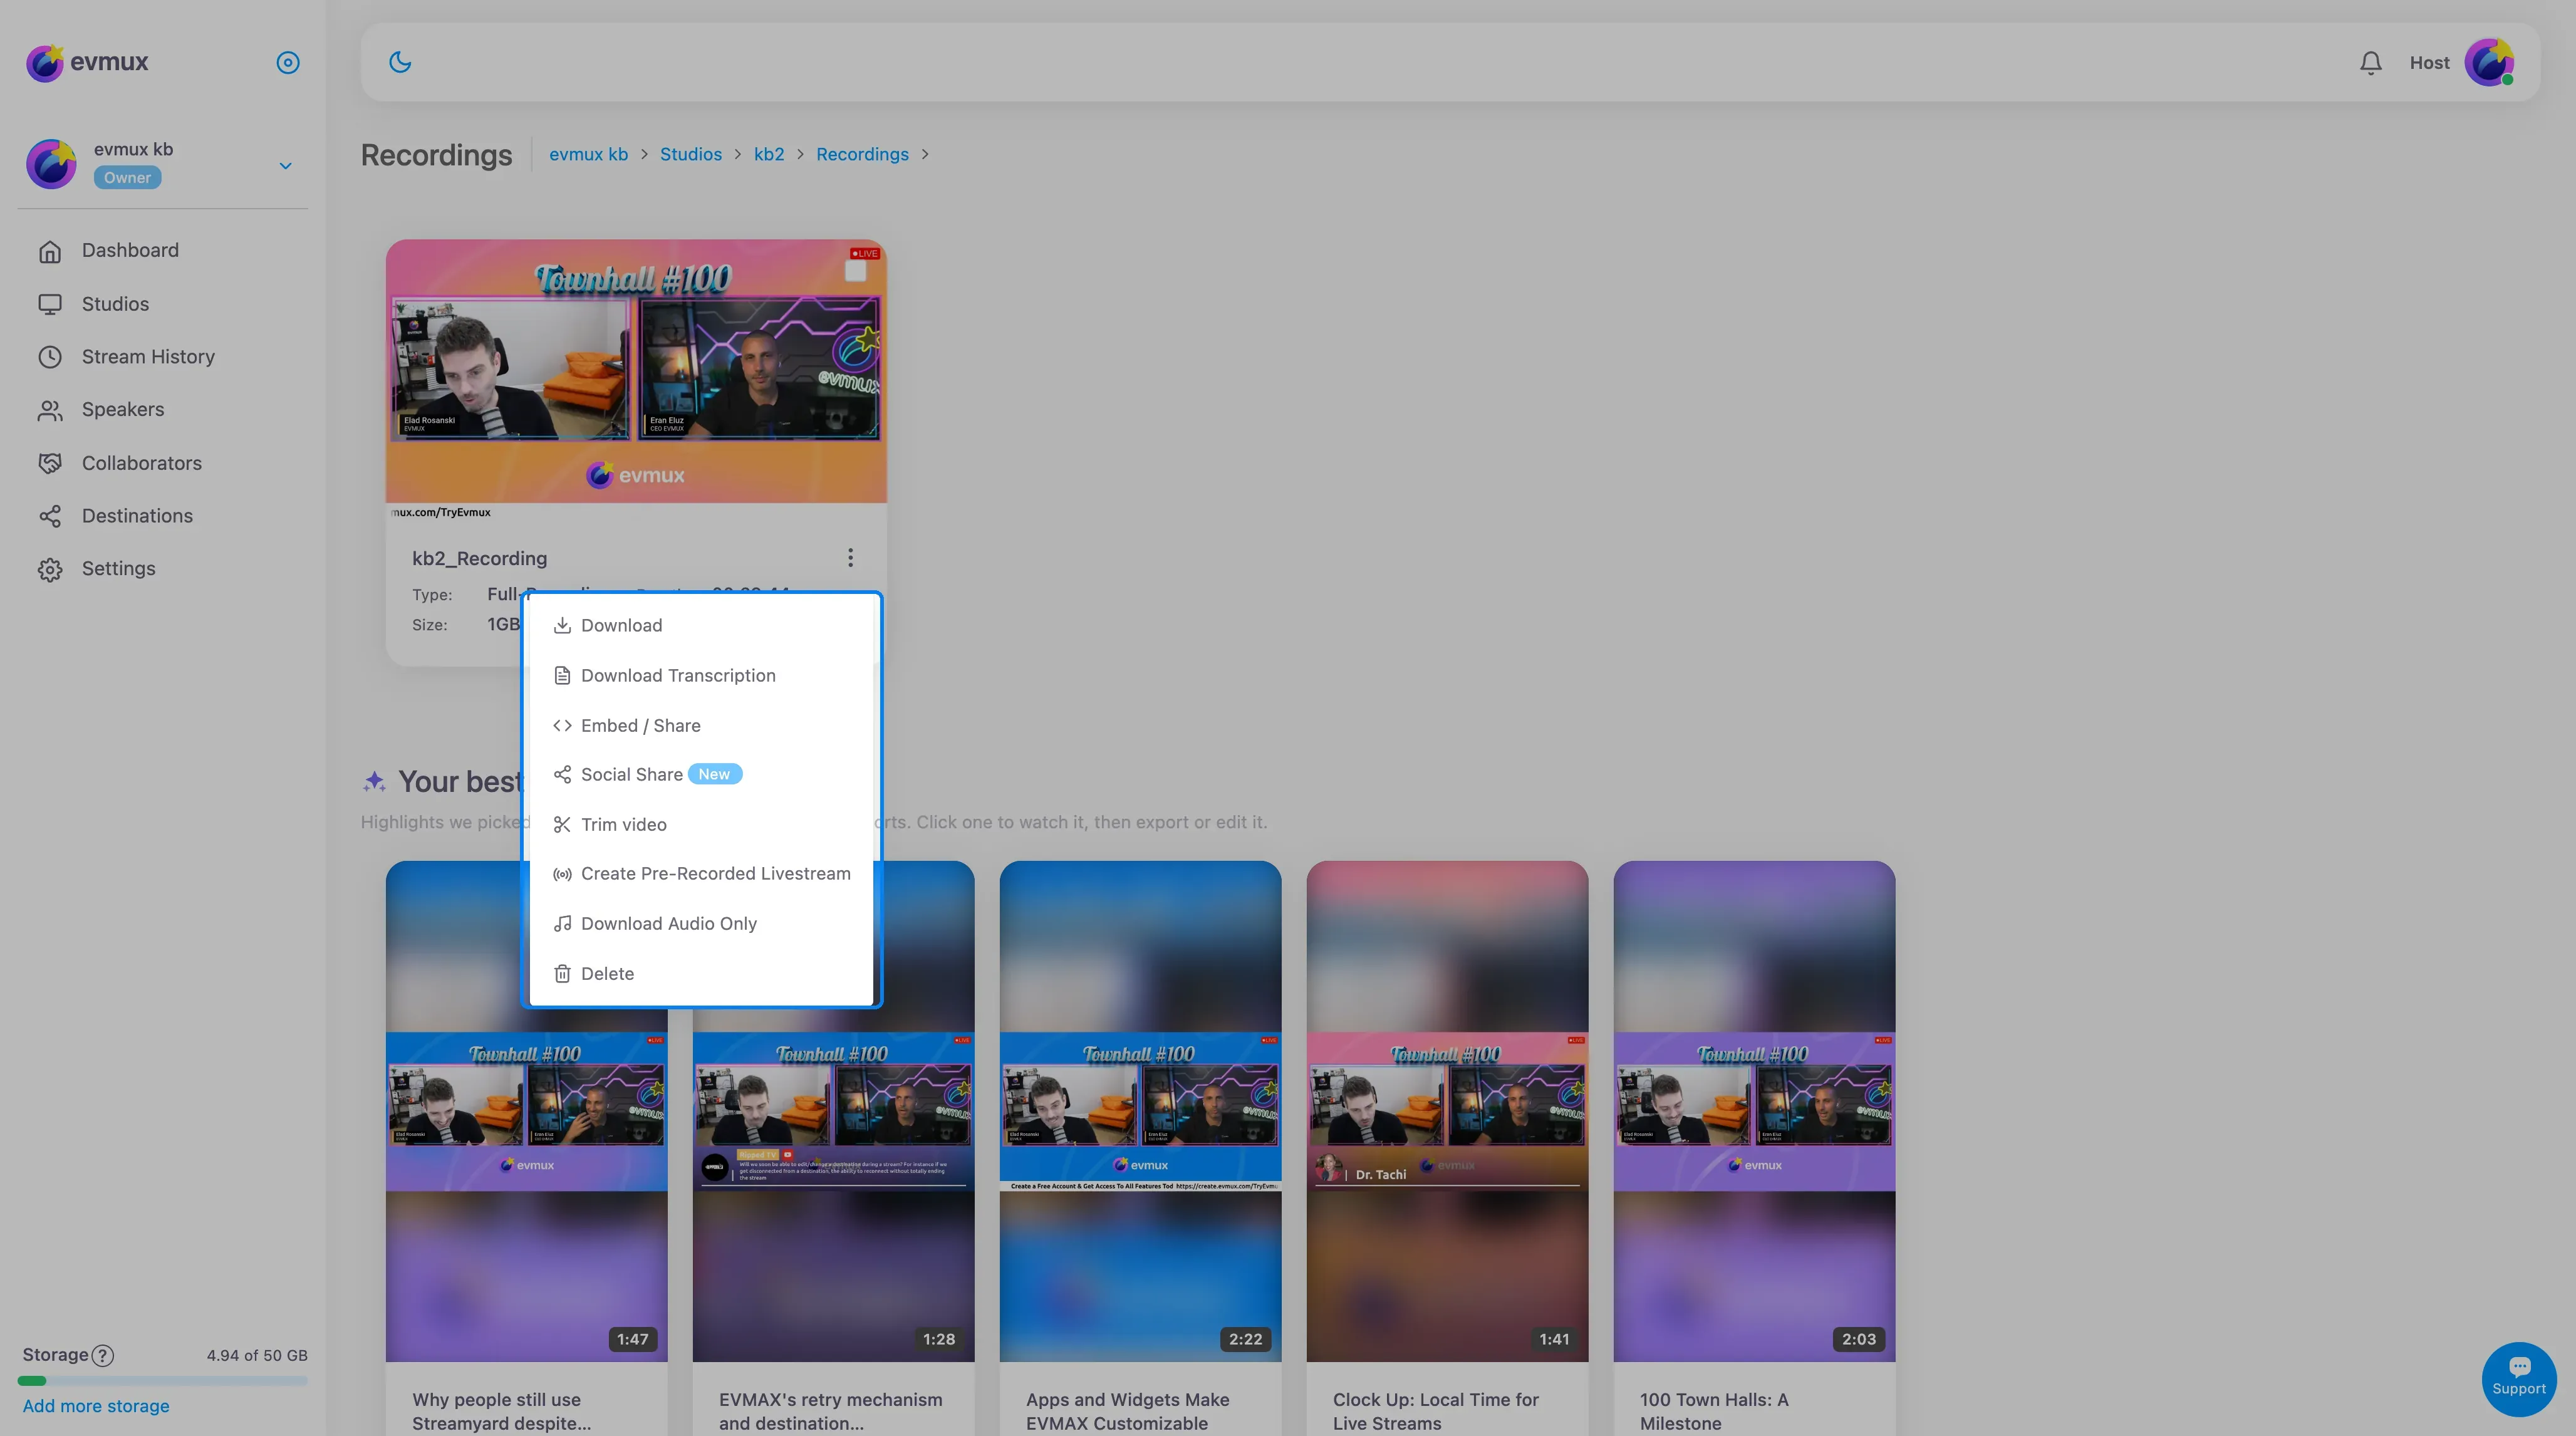Open the Host profile avatar
The width and height of the screenshot is (2576, 1436).
tap(2489, 62)
